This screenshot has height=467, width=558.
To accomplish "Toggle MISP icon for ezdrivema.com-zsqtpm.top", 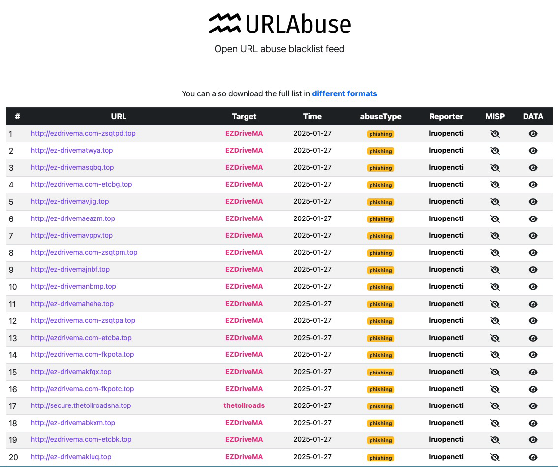I will (x=495, y=253).
